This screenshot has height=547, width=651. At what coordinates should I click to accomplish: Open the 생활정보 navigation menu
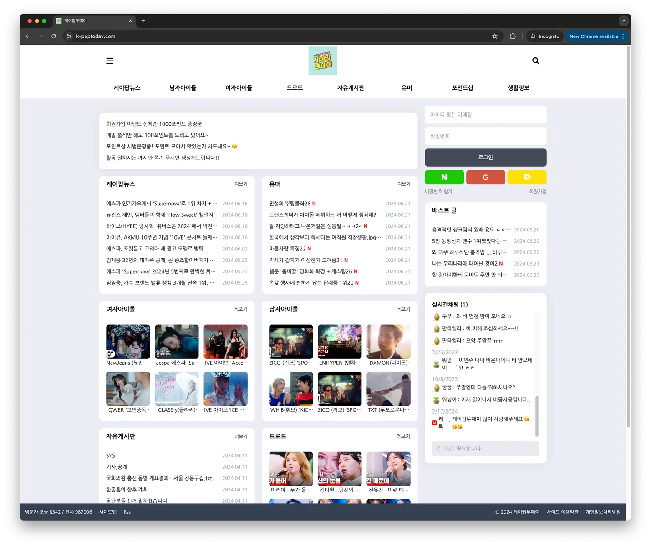point(519,87)
